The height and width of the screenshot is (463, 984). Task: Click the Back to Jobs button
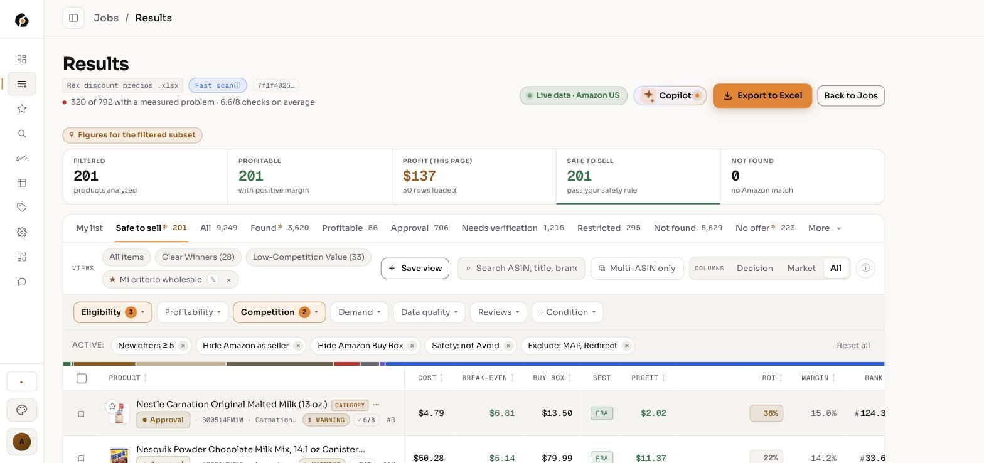(851, 95)
